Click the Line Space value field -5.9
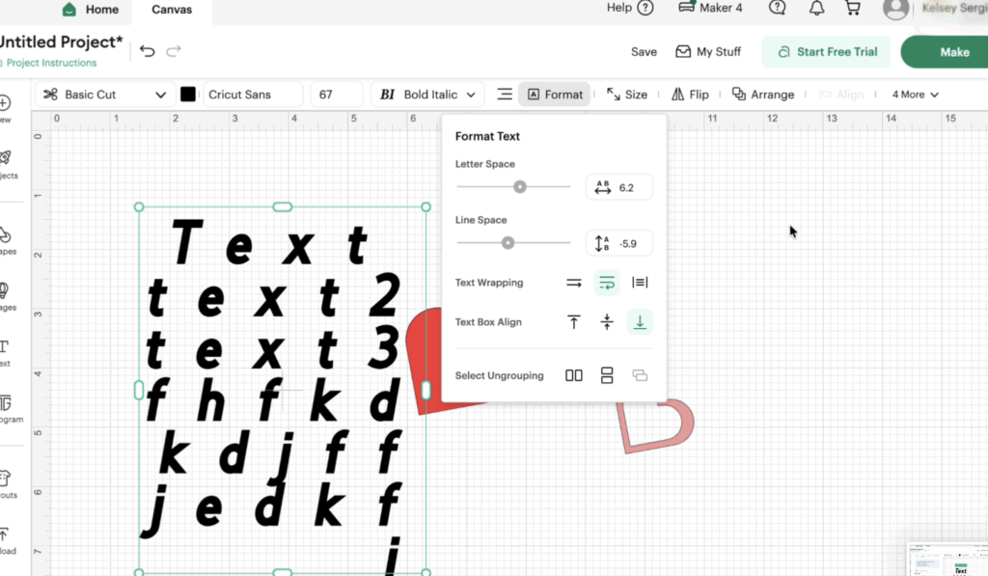Viewport: 988px width, 576px height. pos(619,243)
